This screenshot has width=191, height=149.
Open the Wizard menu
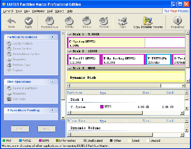click(59, 11)
